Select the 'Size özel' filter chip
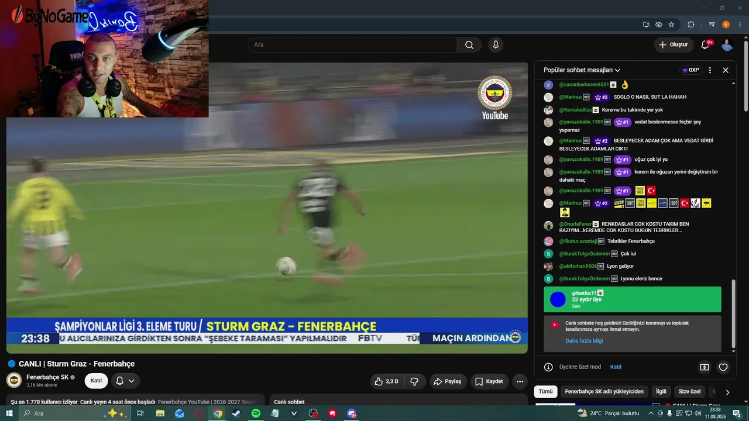 pos(689,392)
